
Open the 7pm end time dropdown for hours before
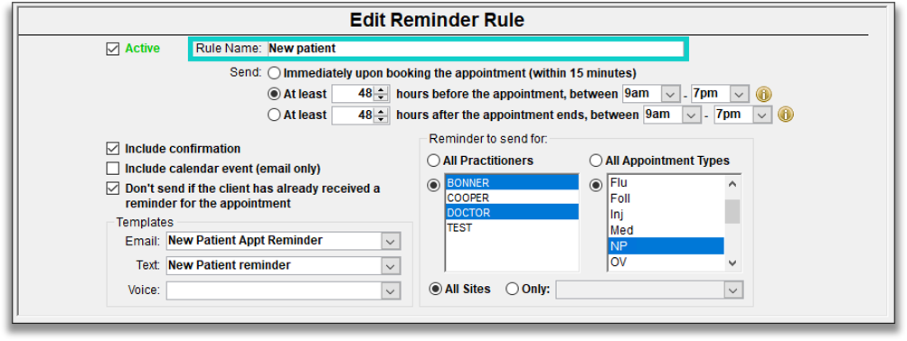[740, 94]
